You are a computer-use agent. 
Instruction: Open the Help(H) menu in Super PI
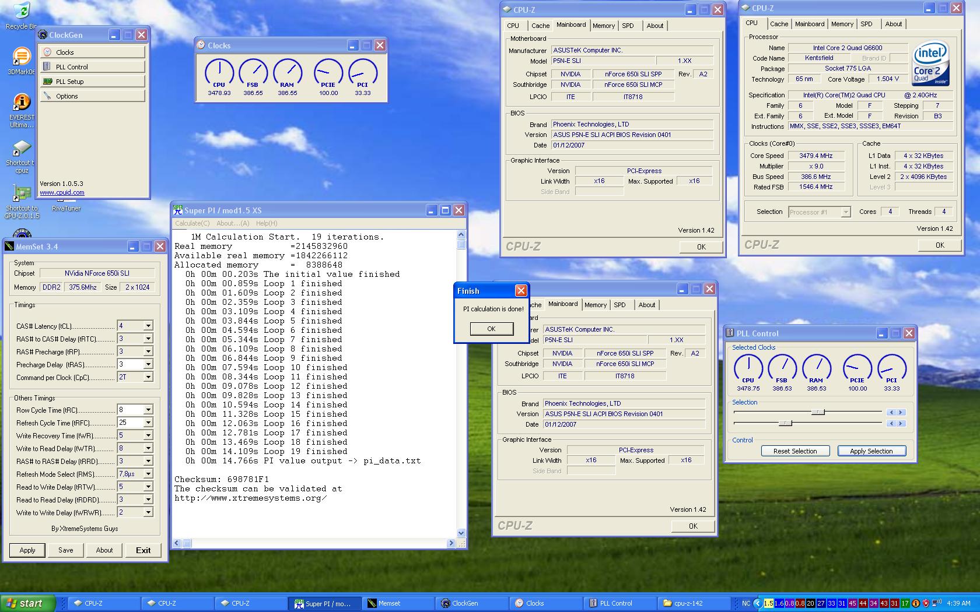click(x=267, y=223)
